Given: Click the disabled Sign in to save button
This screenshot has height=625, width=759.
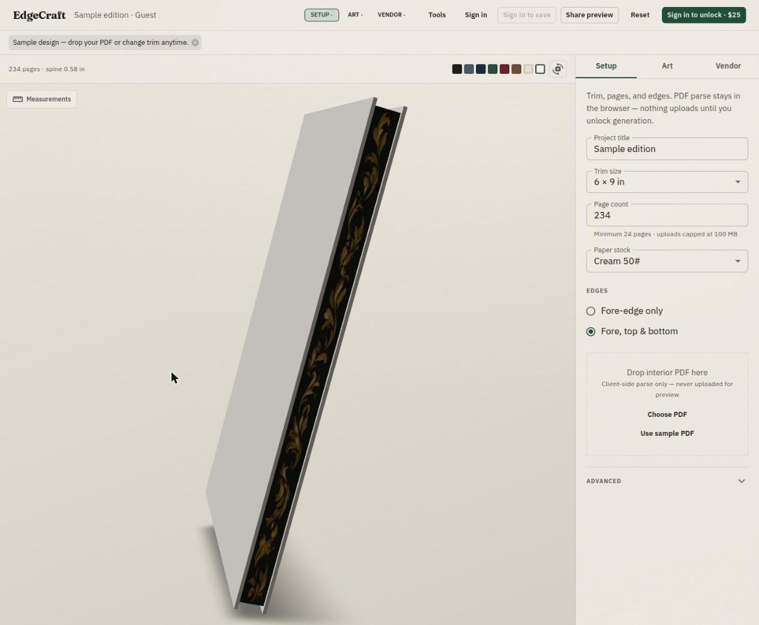Looking at the screenshot, I should (526, 15).
